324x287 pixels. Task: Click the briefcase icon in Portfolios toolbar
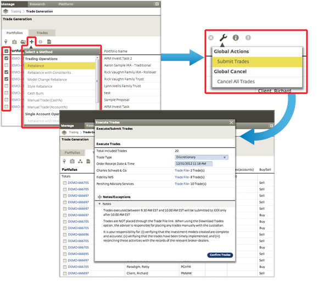[14, 42]
